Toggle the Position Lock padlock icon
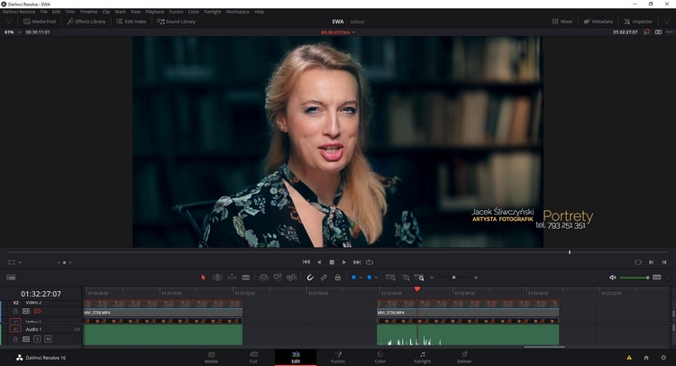 pyautogui.click(x=338, y=278)
